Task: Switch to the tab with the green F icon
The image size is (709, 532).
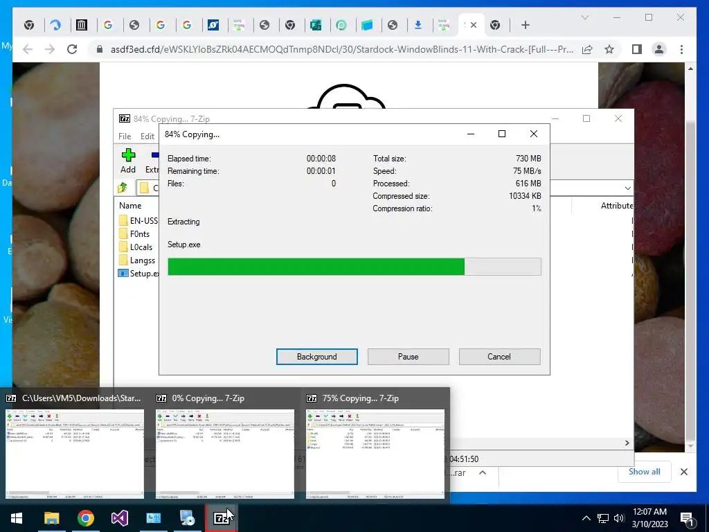Action: click(316, 26)
